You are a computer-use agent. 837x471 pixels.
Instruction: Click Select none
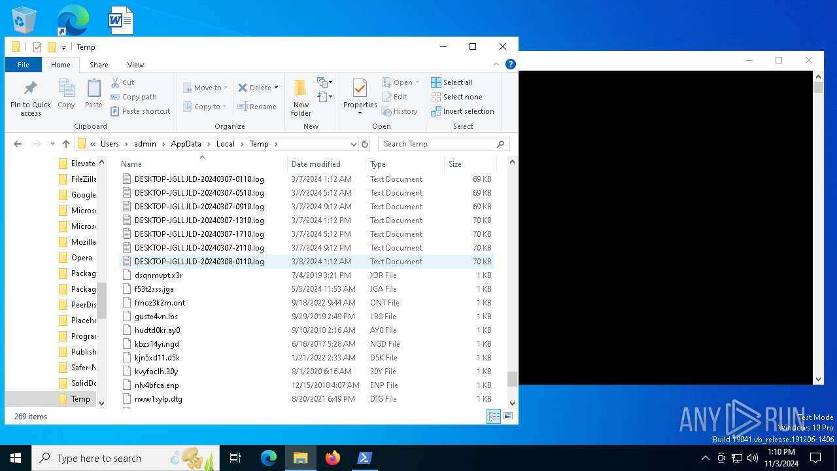pyautogui.click(x=456, y=97)
